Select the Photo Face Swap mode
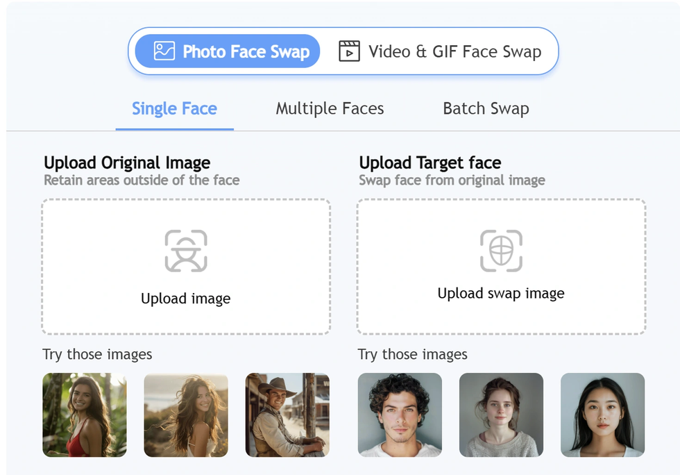Screen dimensions: 680x475 pyautogui.click(x=227, y=51)
